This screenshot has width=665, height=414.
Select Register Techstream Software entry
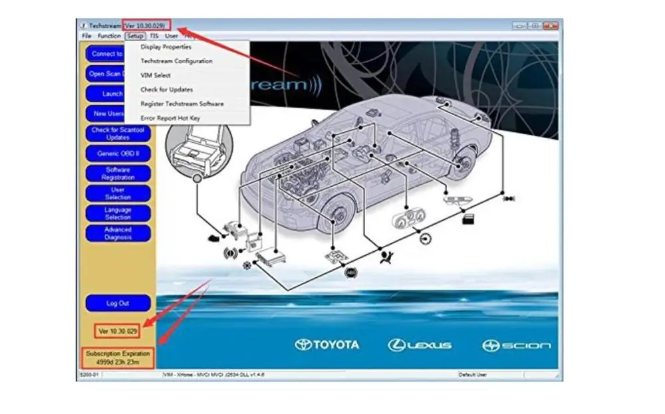click(x=182, y=104)
